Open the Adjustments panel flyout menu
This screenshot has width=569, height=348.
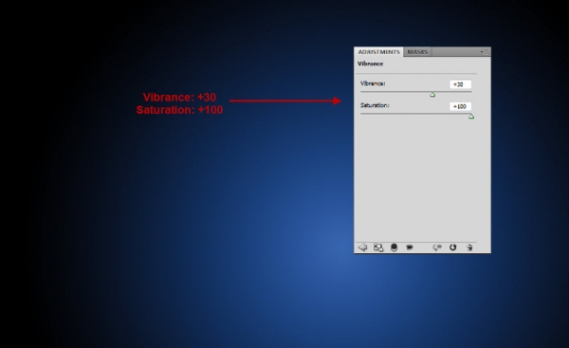pyautogui.click(x=484, y=52)
